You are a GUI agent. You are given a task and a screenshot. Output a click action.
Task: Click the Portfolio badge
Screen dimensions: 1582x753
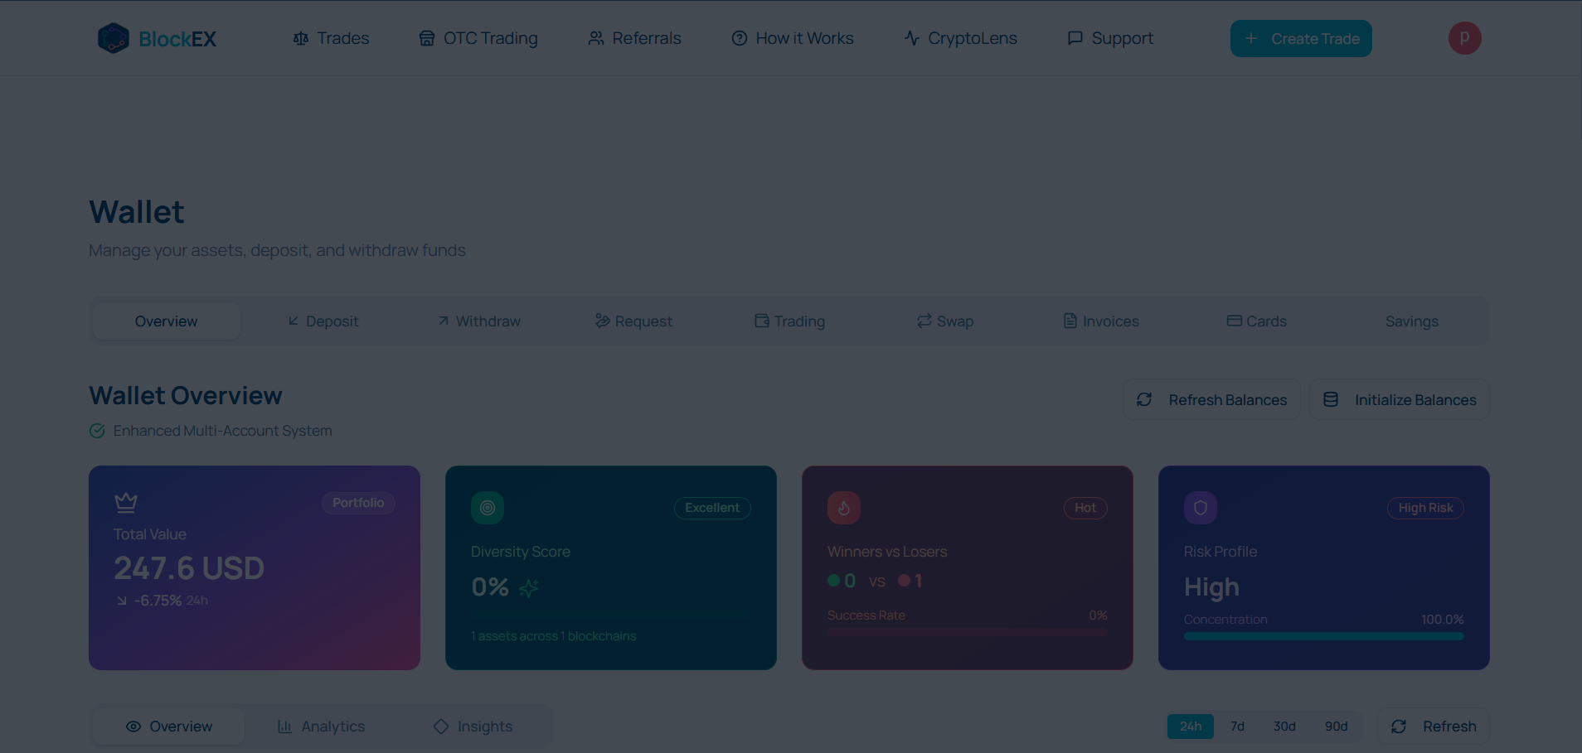coord(358,503)
